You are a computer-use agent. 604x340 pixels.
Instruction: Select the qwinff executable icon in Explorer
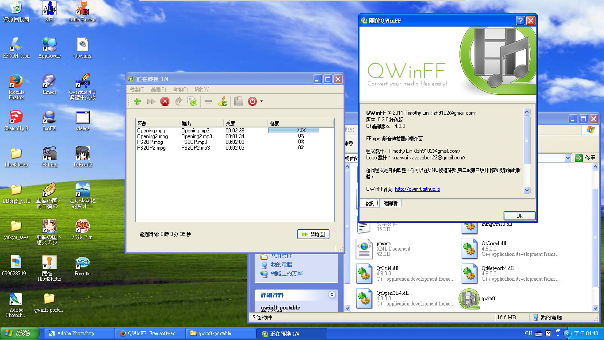[469, 298]
